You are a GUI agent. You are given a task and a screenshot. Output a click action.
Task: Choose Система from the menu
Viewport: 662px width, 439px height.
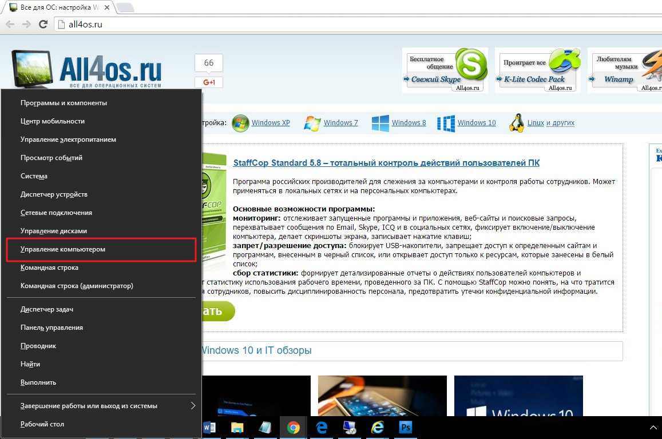(x=101, y=176)
